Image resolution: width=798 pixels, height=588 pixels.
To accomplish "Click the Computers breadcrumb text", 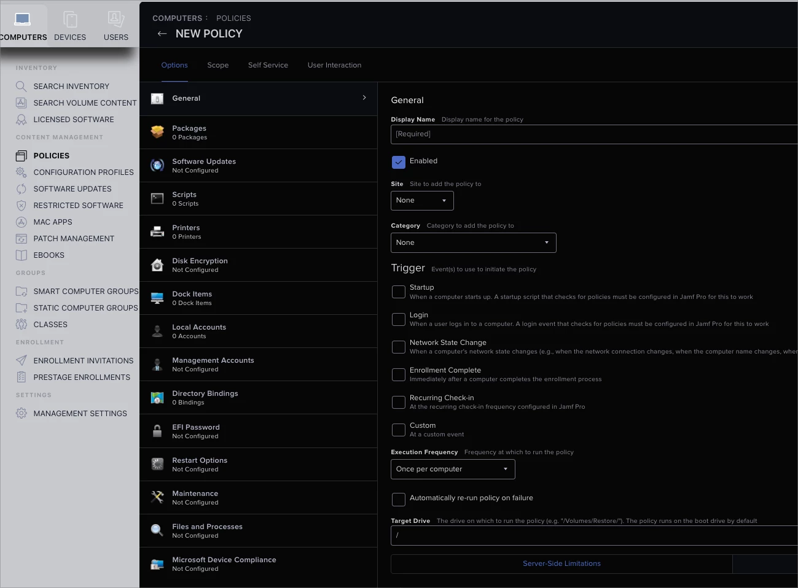I will coord(177,18).
